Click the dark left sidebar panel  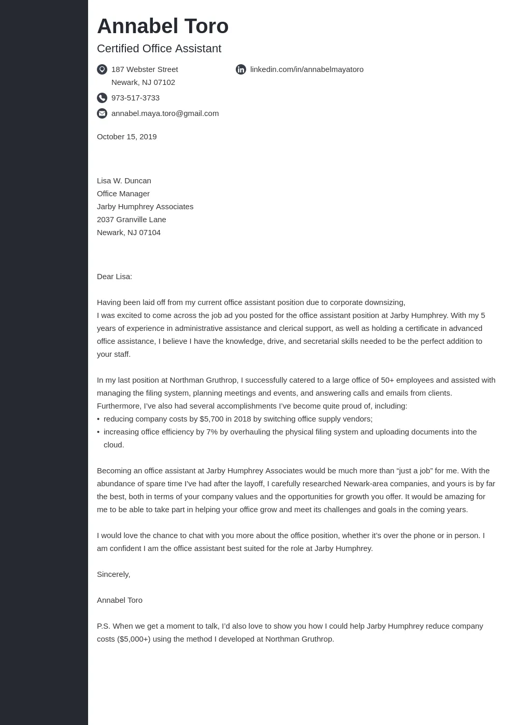[44, 363]
